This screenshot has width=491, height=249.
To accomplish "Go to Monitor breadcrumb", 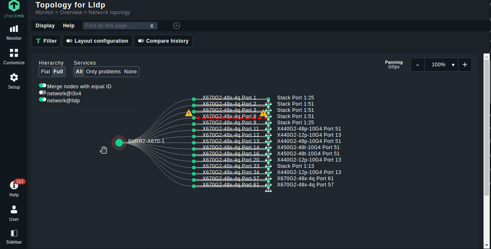I will (44, 12).
